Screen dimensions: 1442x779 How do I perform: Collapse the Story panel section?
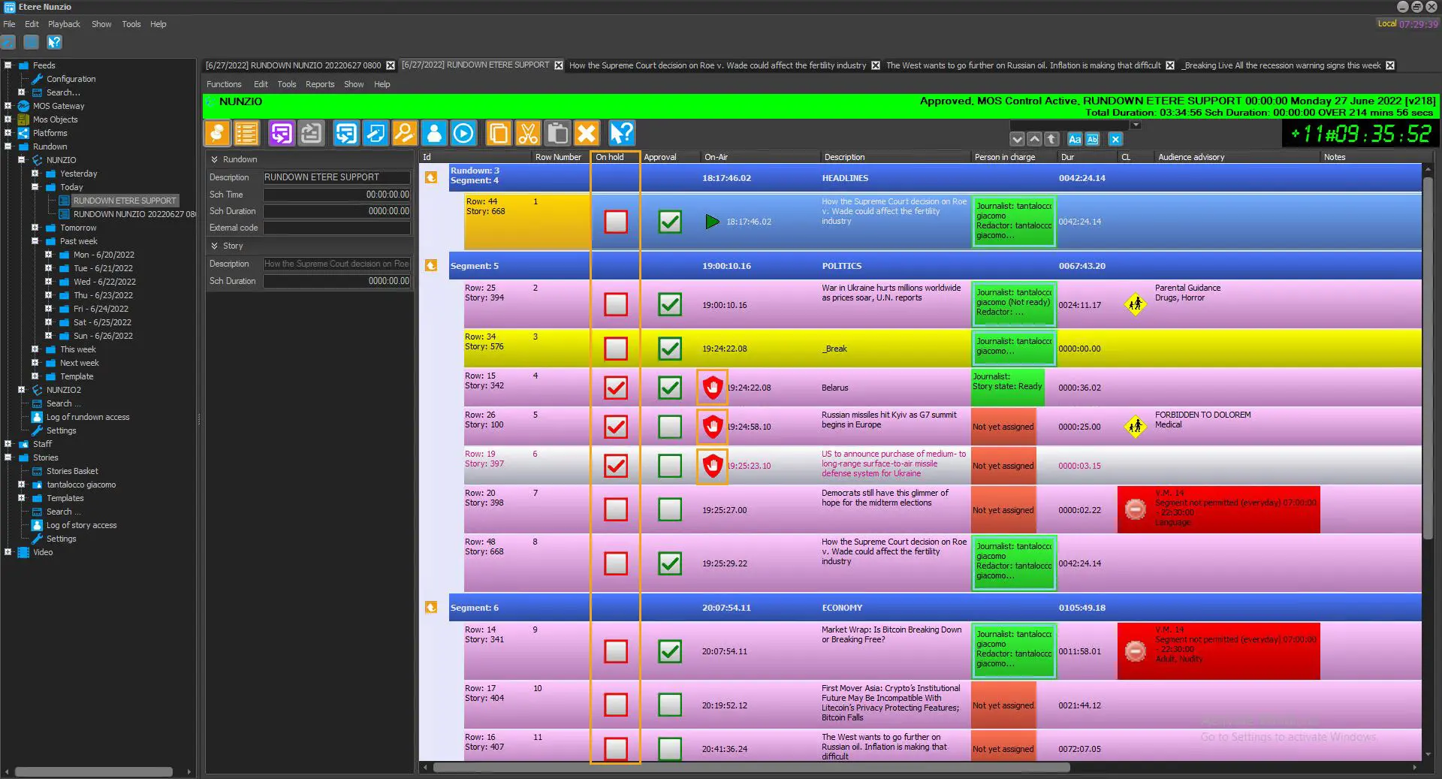pyautogui.click(x=215, y=246)
